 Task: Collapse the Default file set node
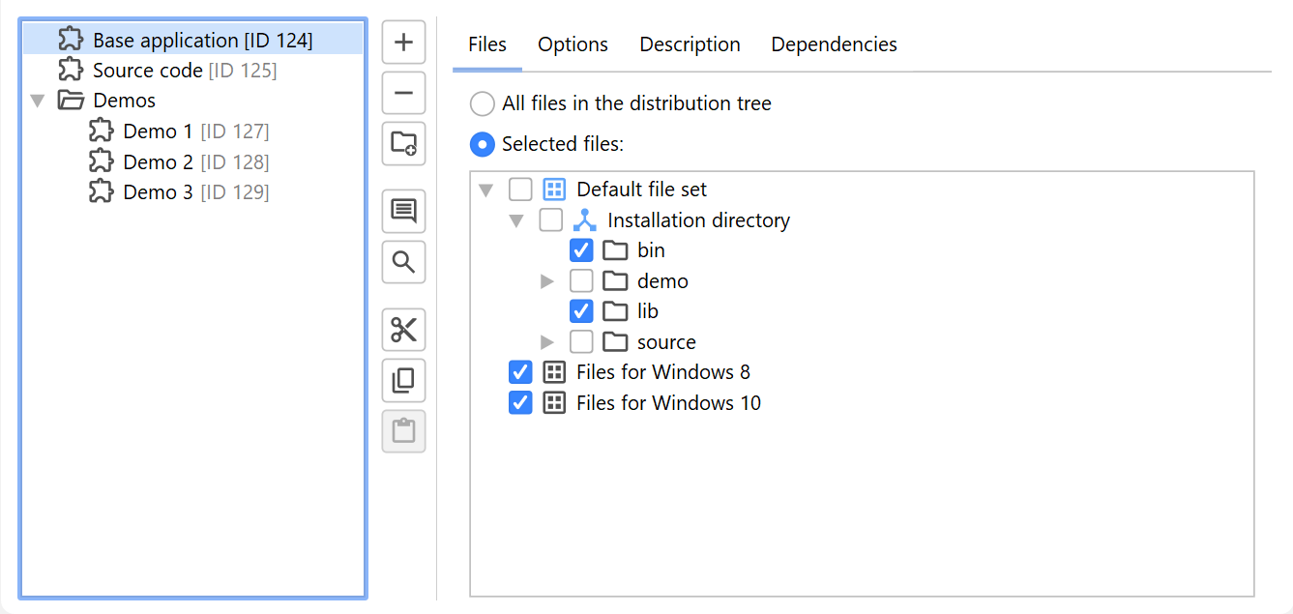pyautogui.click(x=486, y=190)
